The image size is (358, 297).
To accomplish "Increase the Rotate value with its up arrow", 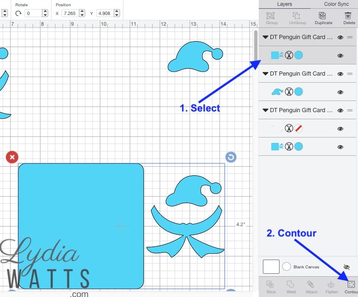I will point(45,11).
